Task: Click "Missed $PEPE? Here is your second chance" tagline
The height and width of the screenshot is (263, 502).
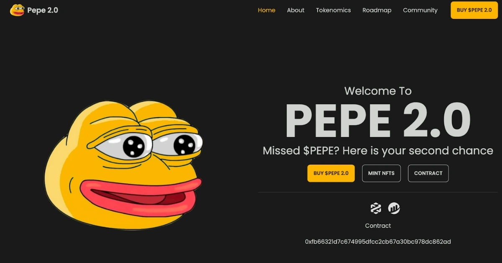Action: click(x=378, y=151)
